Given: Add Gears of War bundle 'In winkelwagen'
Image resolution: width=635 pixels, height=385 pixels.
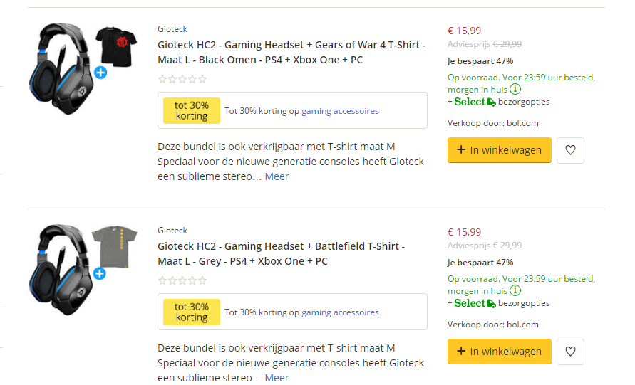Looking at the screenshot, I should tap(499, 150).
